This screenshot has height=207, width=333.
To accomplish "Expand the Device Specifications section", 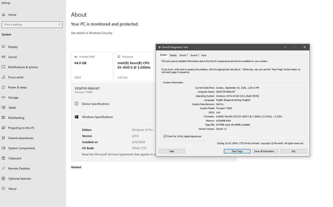I will click(x=114, y=104).
